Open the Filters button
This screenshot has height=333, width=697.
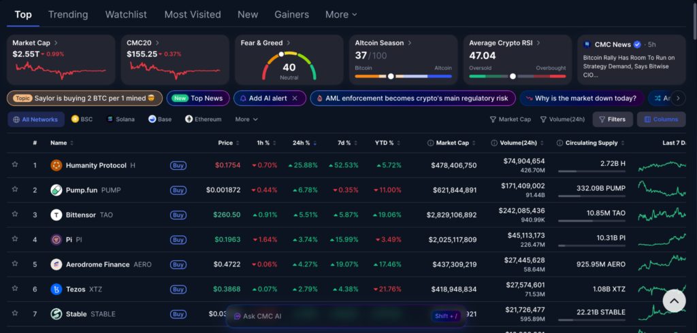tap(612, 120)
